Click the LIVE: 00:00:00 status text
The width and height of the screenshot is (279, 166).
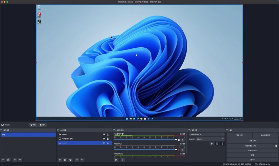click(x=231, y=164)
